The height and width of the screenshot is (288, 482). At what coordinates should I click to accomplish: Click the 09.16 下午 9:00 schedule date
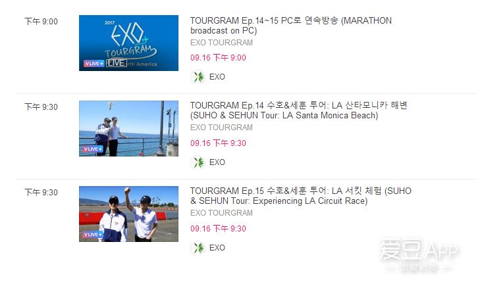click(218, 58)
